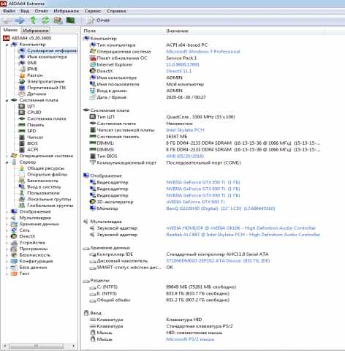The height and width of the screenshot is (351, 345).
Task: Click the sidebar scrollbar right arrow
Action: point(73,346)
